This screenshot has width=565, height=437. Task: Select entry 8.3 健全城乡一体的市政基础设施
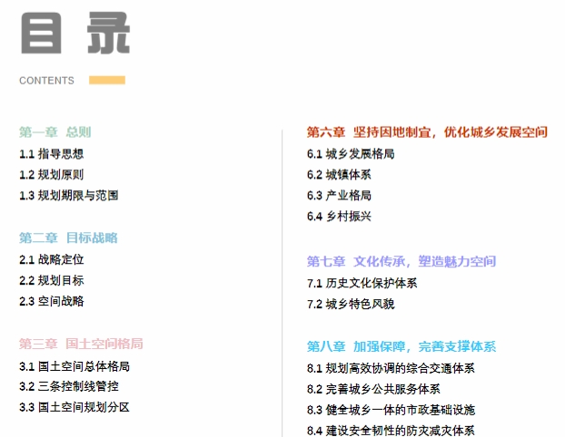[391, 410]
